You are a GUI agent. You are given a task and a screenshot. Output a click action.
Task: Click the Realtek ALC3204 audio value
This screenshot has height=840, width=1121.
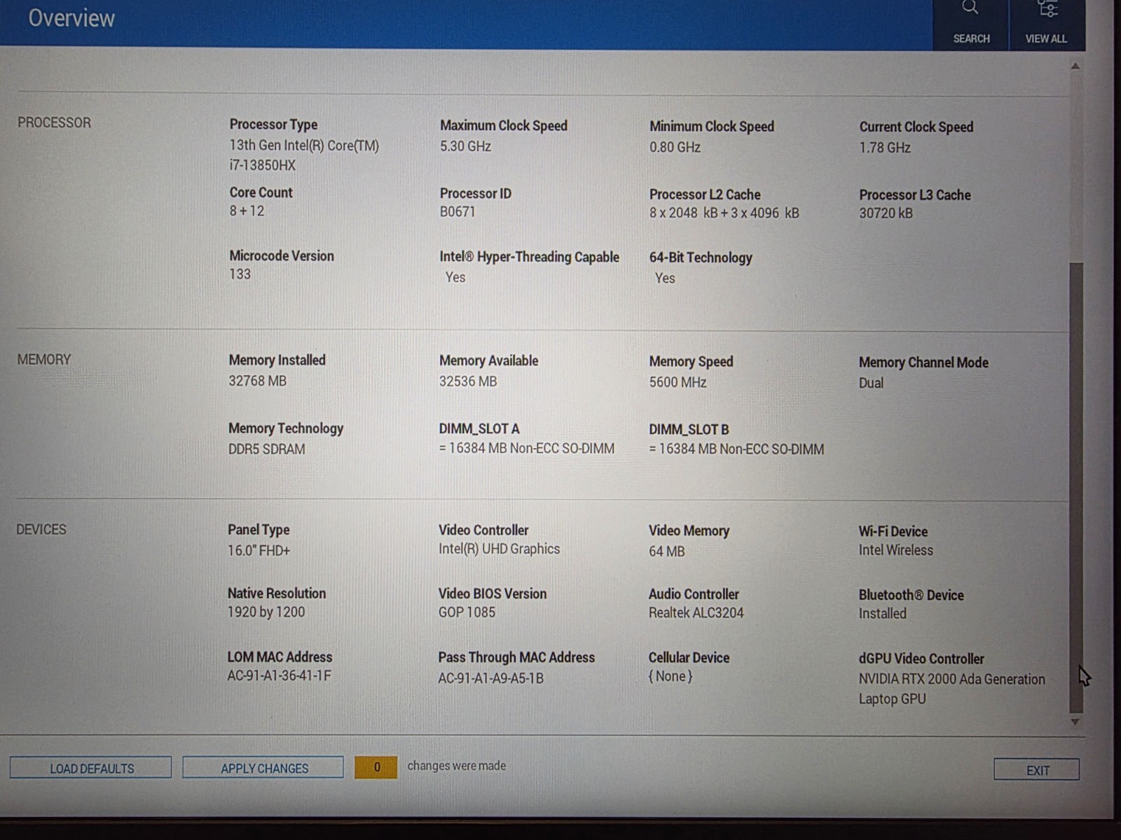coord(696,612)
